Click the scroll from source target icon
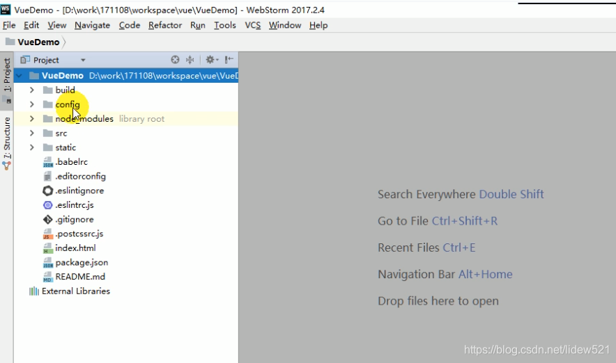 [x=175, y=60]
